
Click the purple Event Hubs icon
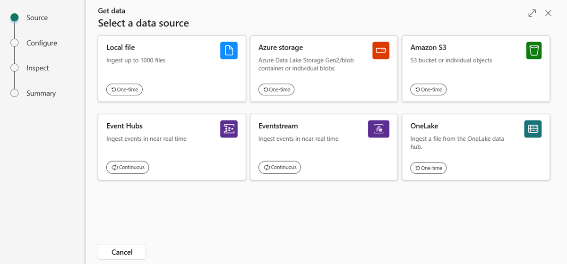229,129
